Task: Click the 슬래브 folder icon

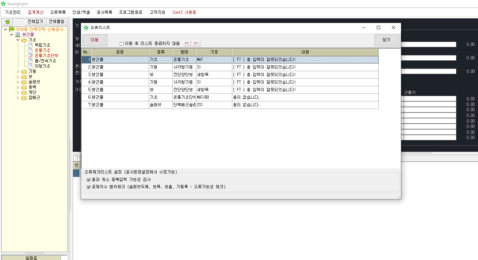Action: (24, 82)
